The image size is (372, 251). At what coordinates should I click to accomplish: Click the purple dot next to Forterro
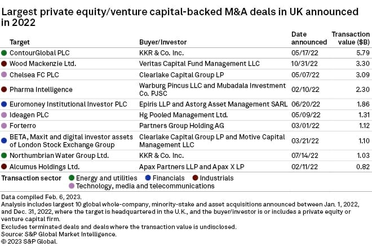click(5, 126)
